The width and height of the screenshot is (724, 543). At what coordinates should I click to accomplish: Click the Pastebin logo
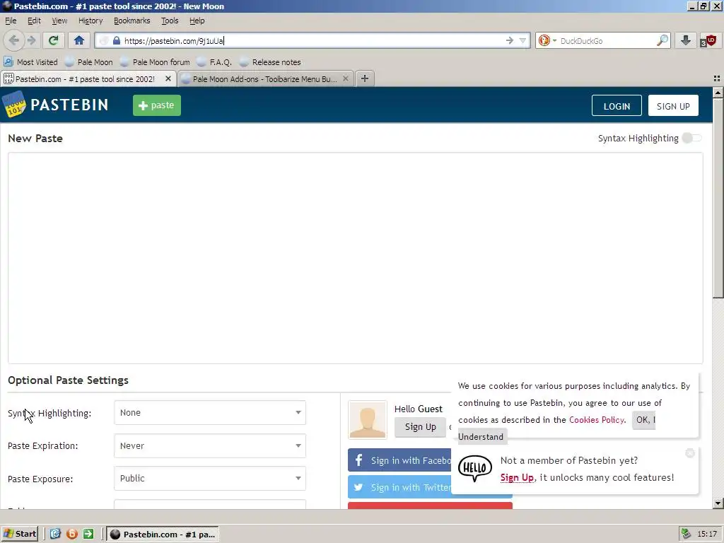click(x=55, y=105)
